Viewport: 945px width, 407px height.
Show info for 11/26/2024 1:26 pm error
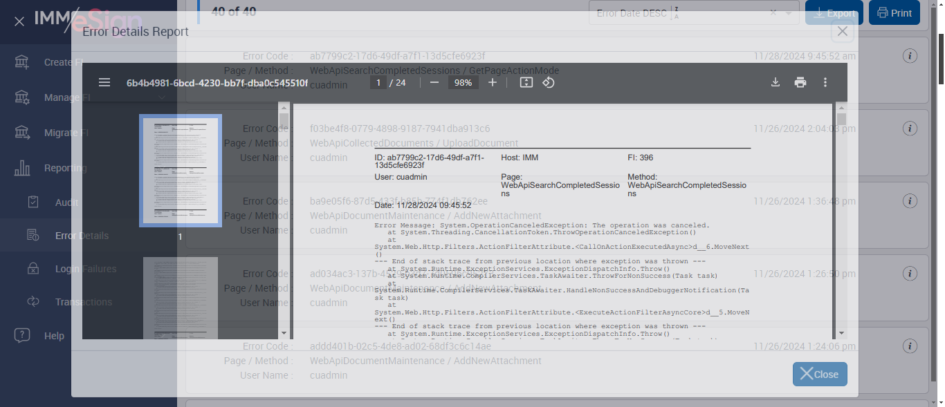click(910, 274)
